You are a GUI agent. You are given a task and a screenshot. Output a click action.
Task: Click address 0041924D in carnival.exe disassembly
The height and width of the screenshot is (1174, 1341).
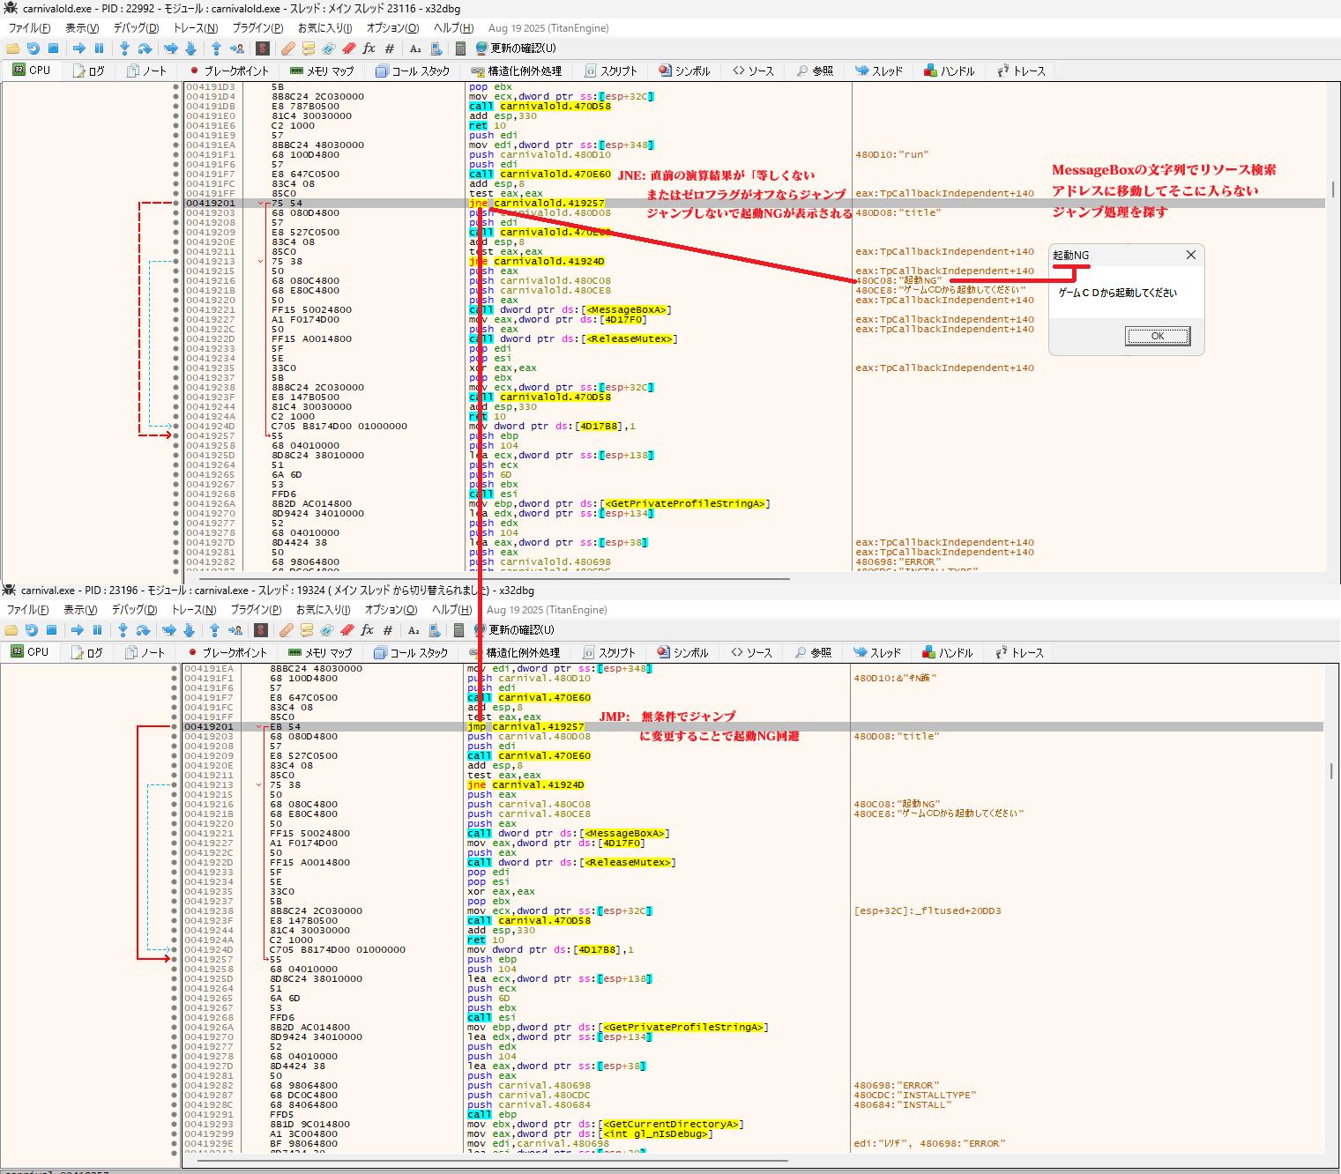pos(209,950)
